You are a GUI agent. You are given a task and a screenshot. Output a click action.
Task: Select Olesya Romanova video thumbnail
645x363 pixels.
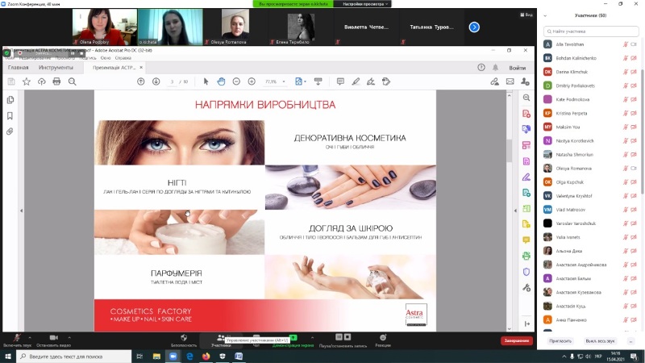point(235,27)
